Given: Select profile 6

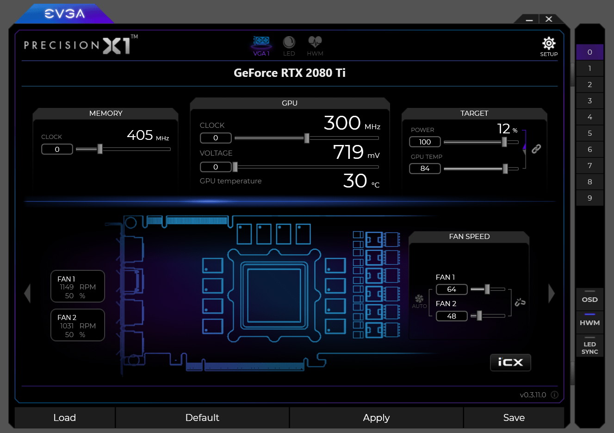Looking at the screenshot, I should [x=589, y=149].
